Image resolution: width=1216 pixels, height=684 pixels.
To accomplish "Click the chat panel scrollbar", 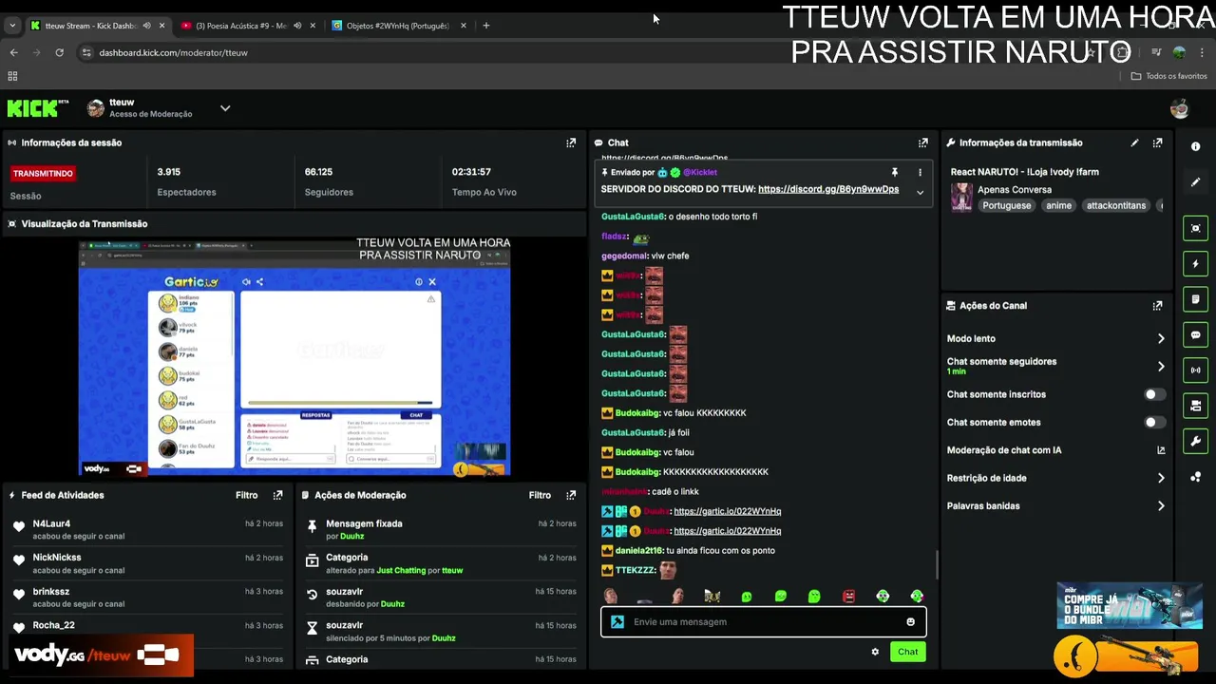I will (x=937, y=565).
